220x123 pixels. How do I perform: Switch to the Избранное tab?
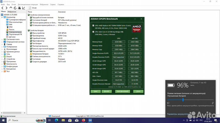point(12,12)
